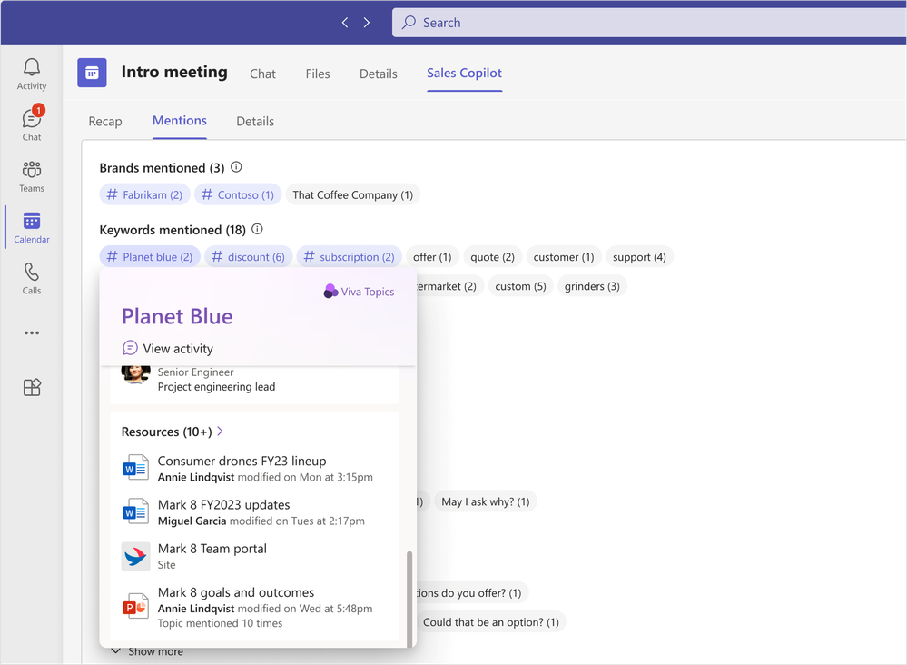Select the Fabrikam (2) brand chip
This screenshot has height=665, width=907.
tap(144, 194)
